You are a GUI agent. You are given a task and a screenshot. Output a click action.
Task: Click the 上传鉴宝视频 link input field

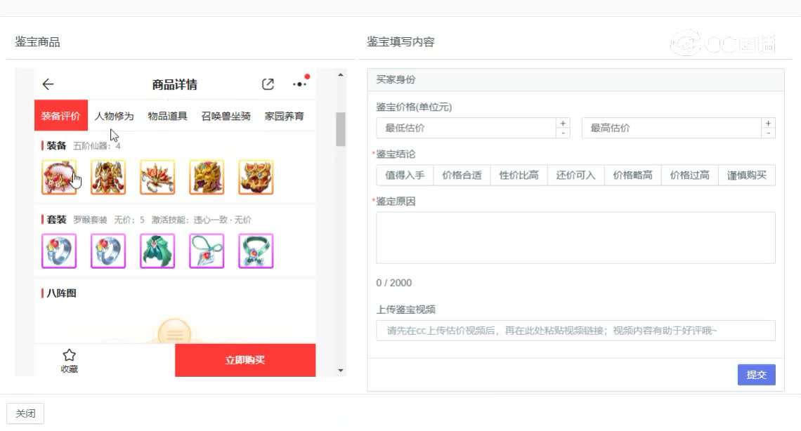[575, 331]
